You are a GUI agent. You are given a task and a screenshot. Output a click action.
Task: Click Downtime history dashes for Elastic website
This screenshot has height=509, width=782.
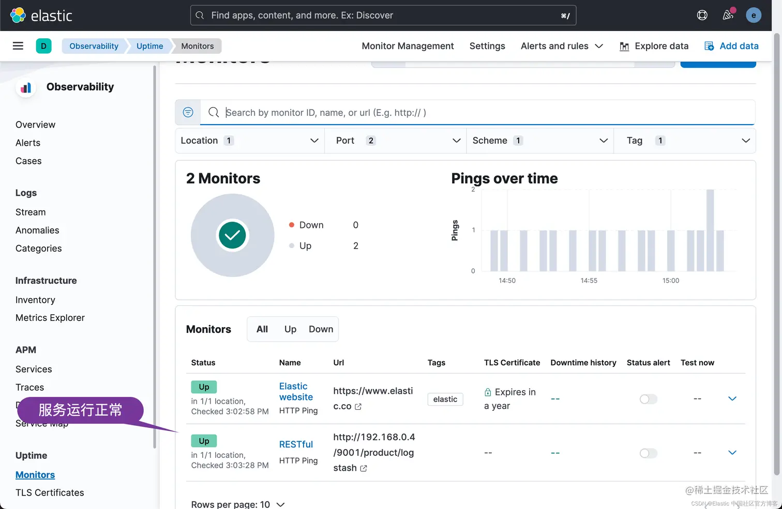click(x=555, y=399)
